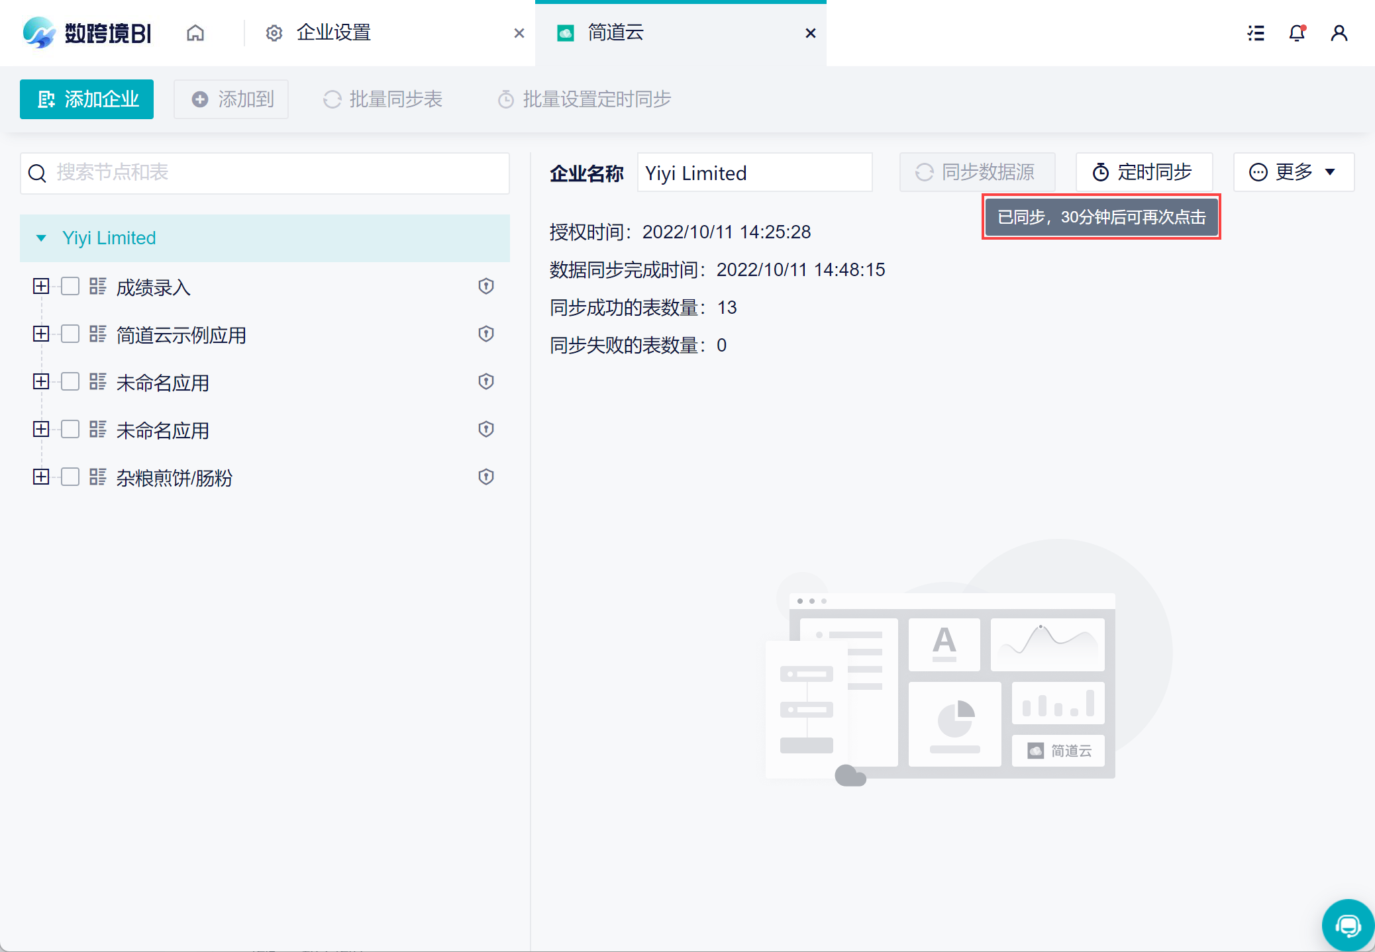Click the shield icon beside 杂粮煎饼/肠粉
Viewport: 1375px width, 952px height.
pyautogui.click(x=486, y=477)
